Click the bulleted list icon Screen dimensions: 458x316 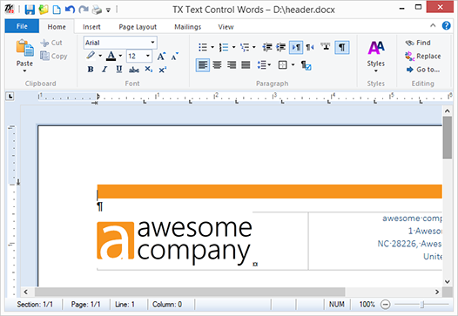click(x=203, y=47)
